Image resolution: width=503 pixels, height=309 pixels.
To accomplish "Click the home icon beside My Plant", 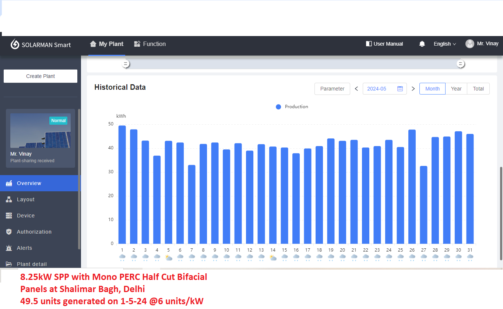I will pos(93,44).
